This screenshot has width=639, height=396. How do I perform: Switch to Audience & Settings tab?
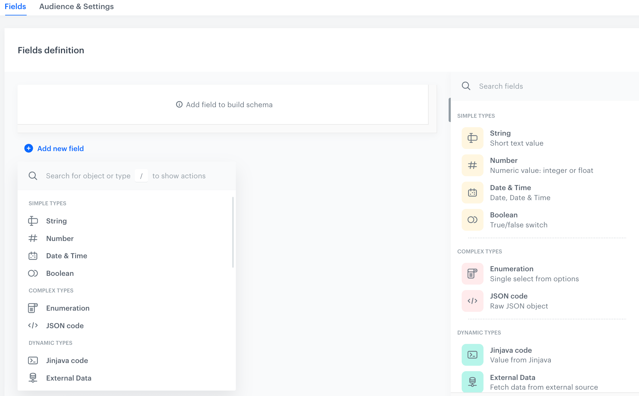coord(76,7)
